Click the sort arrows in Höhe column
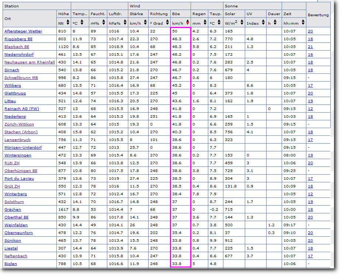Screen dimensions: 341x275 67,23
